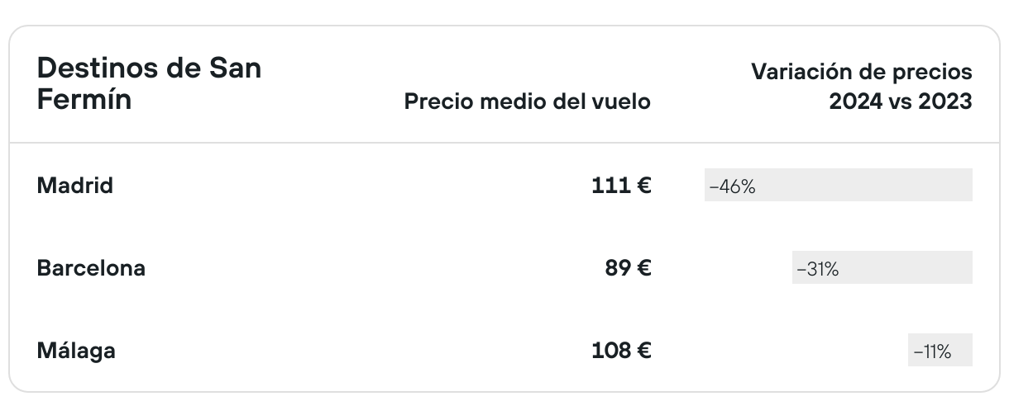Select the Madrid destination row label
The image size is (1009, 401).
coord(75,186)
